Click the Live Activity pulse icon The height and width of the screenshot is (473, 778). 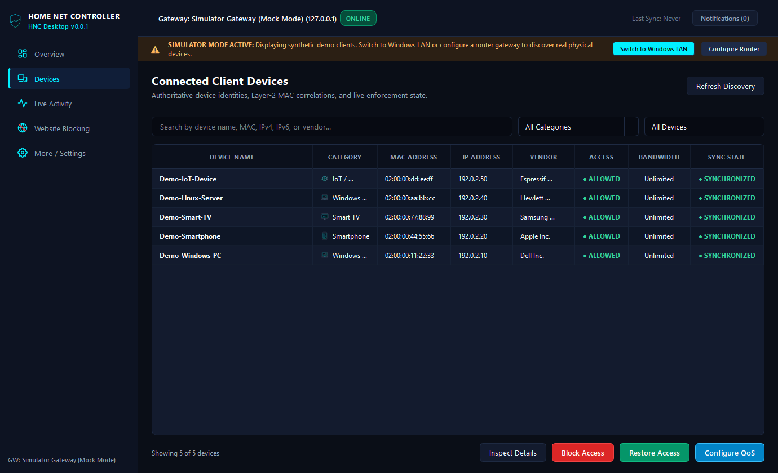[23, 104]
